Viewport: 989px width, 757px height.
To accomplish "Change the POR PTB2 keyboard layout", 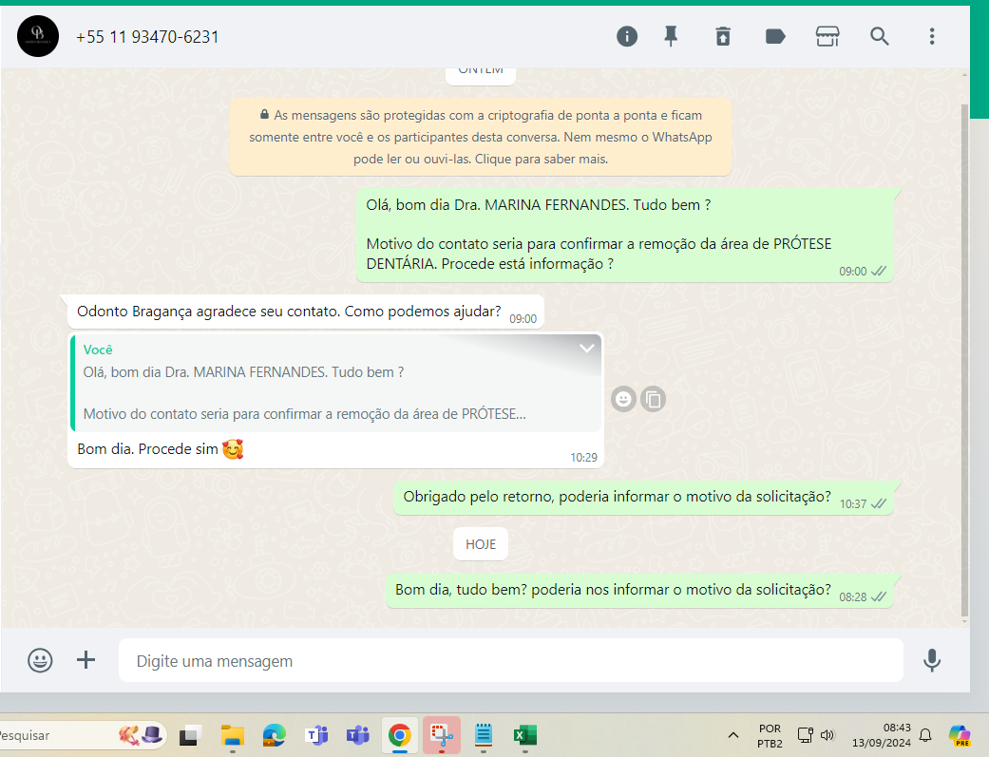I will pyautogui.click(x=770, y=735).
